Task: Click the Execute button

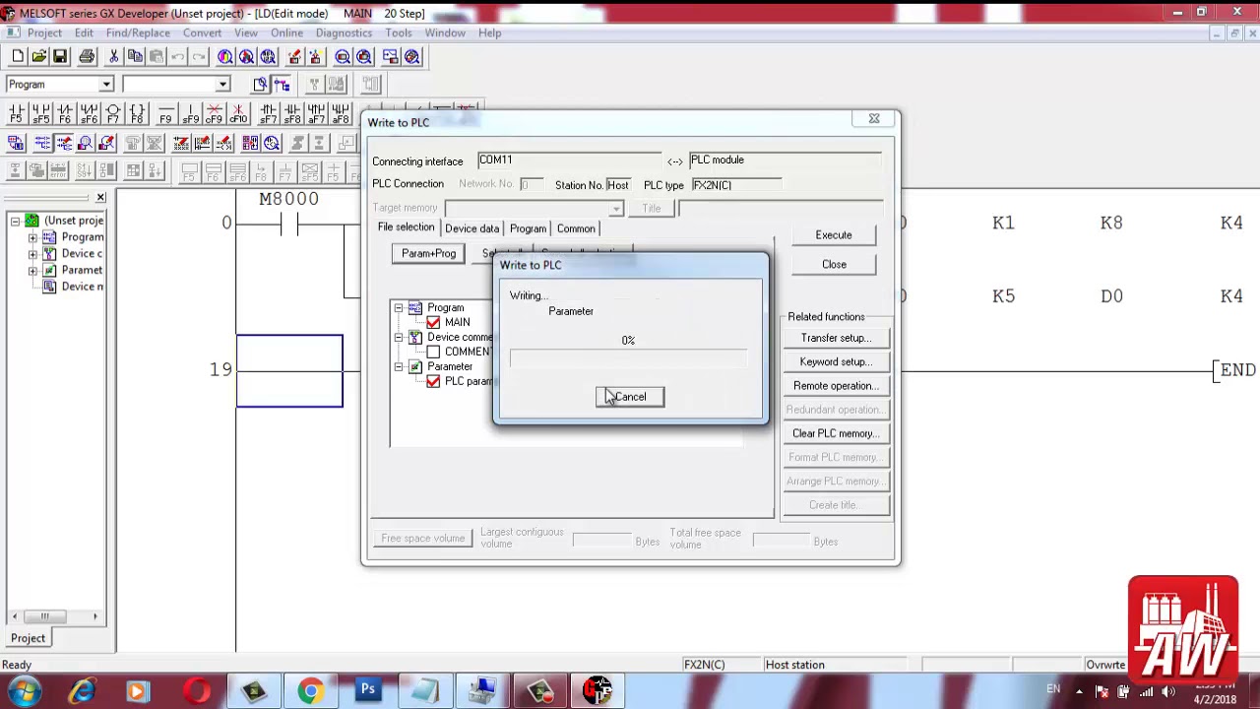Action: tap(834, 235)
